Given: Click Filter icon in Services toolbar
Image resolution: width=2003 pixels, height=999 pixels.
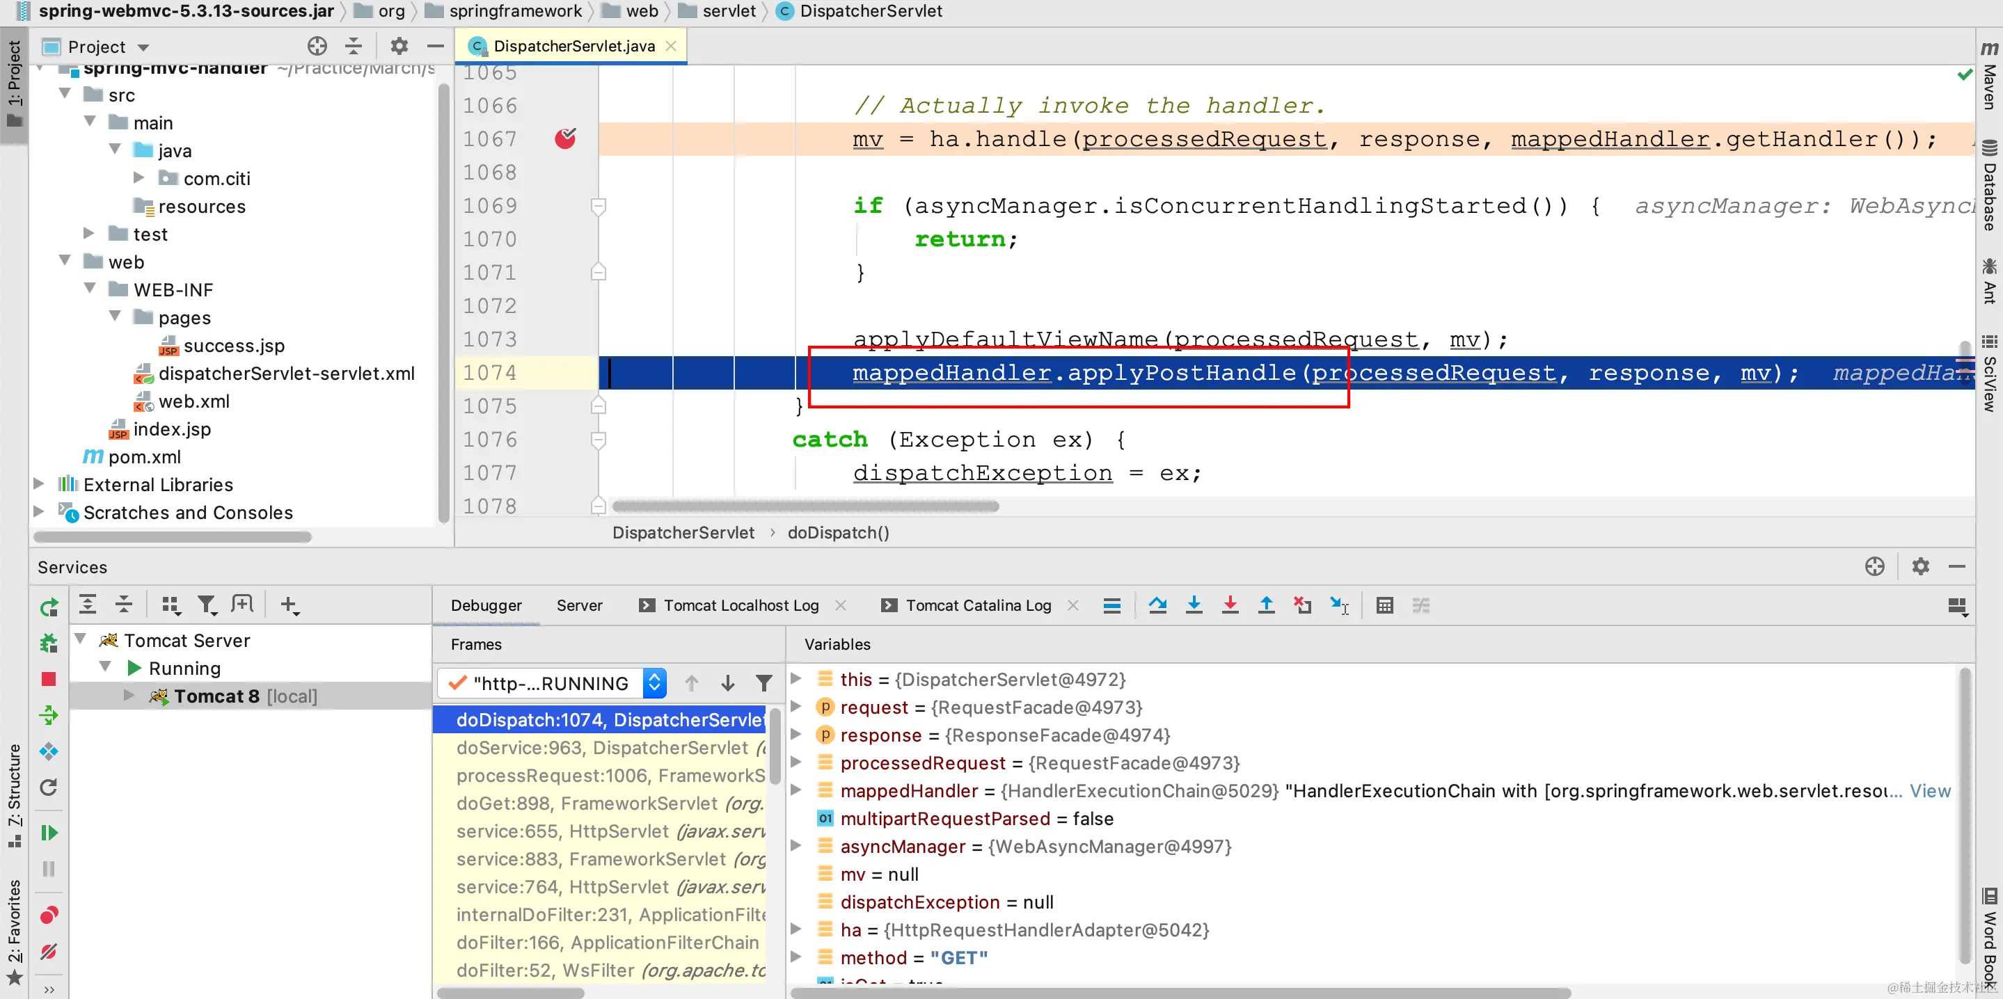Looking at the screenshot, I should coord(206,604).
